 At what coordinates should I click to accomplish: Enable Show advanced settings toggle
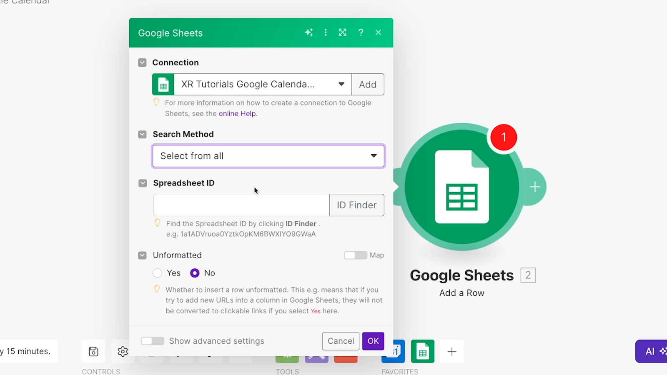pyautogui.click(x=153, y=341)
